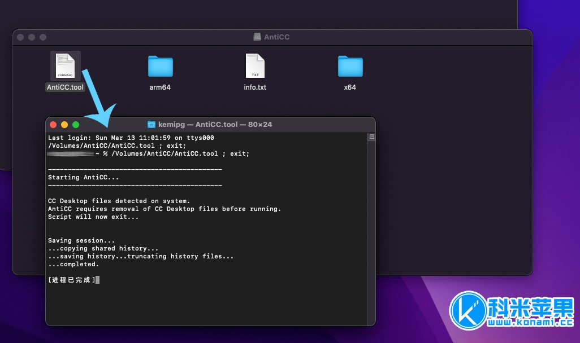
Task: Click the '...saving history...truncating history files...' line
Action: (x=141, y=256)
